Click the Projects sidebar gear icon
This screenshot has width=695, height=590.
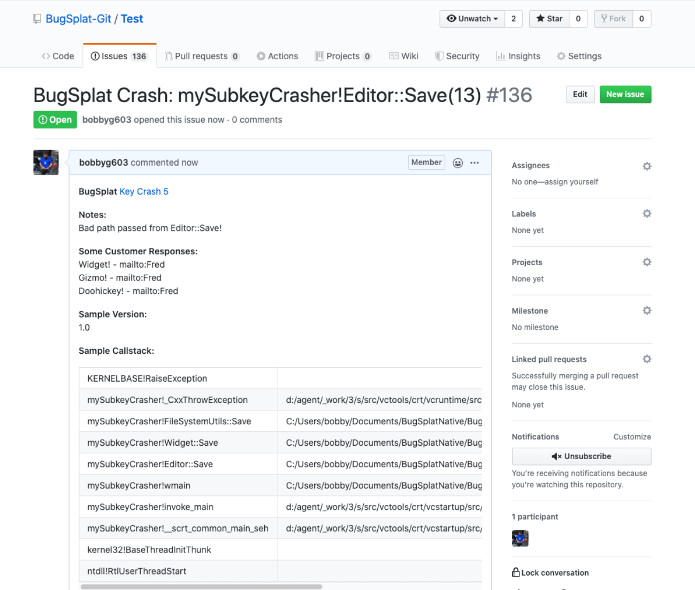[x=647, y=262]
